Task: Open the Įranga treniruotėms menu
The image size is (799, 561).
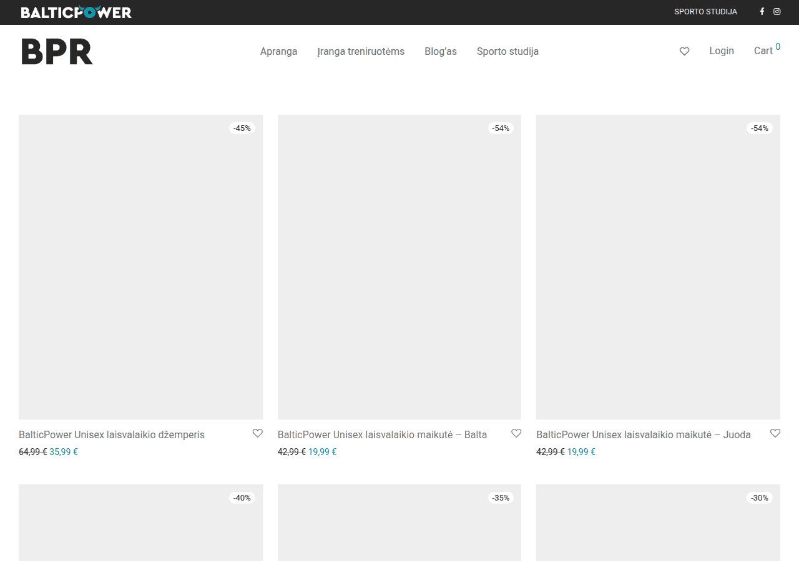Action: 361,51
